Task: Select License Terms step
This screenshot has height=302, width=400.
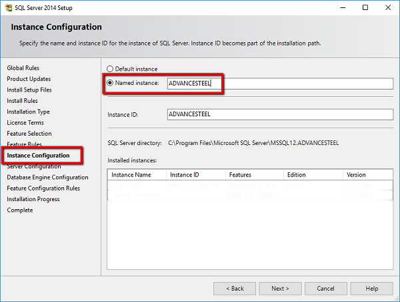Action: (25, 123)
